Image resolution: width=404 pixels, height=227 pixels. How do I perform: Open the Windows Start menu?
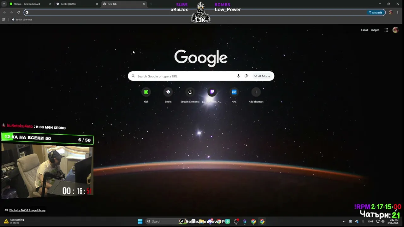point(140,221)
